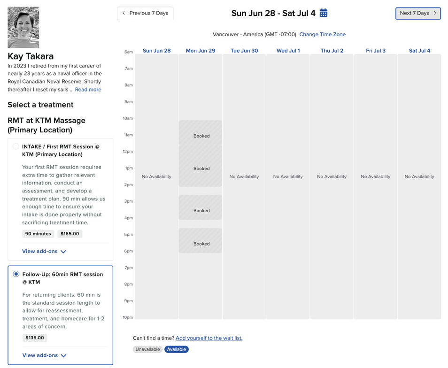Select the Follow-Up 60min RMT session radio

pyautogui.click(x=16, y=274)
